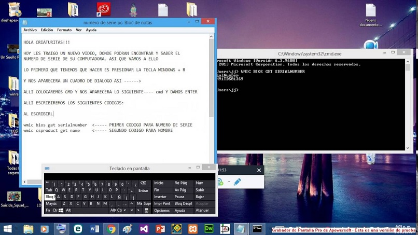Image resolution: width=418 pixels, height=235 pixels.
Task: Open XAMPP taskbar icon
Action: coord(192,229)
